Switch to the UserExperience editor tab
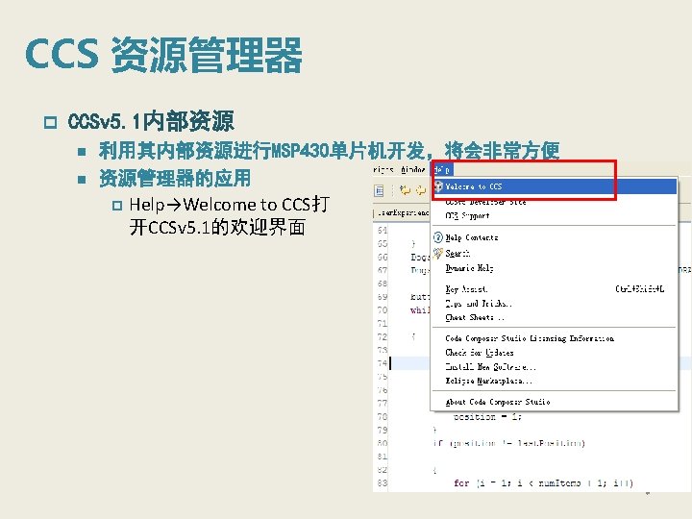 pyautogui.click(x=404, y=213)
